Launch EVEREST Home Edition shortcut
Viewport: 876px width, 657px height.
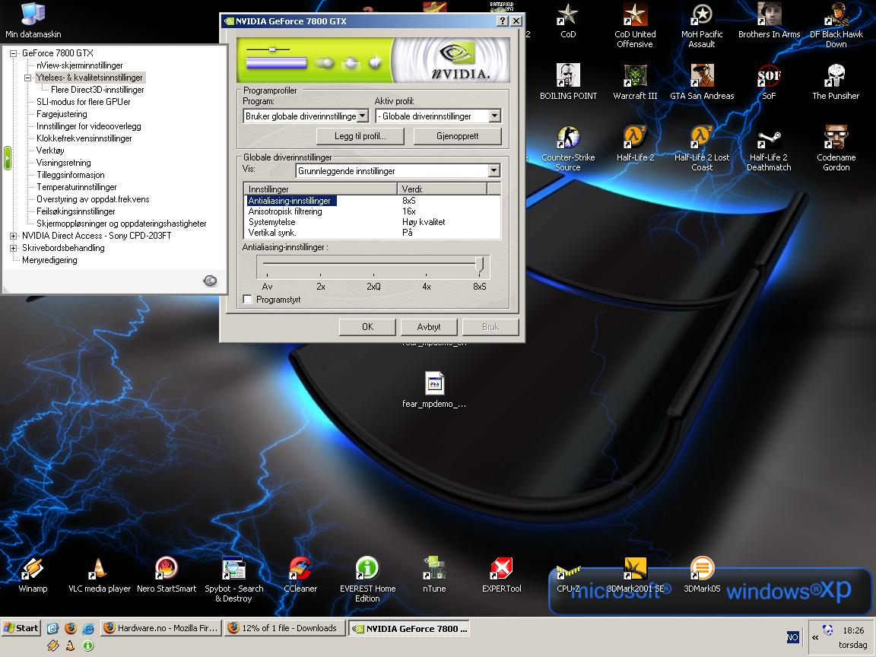tap(367, 579)
